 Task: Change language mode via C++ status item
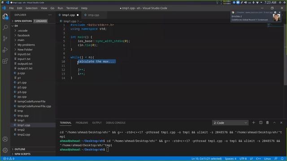[258, 159]
